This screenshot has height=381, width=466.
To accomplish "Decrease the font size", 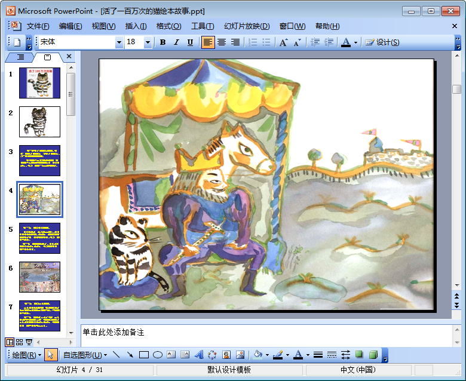I will coord(297,42).
